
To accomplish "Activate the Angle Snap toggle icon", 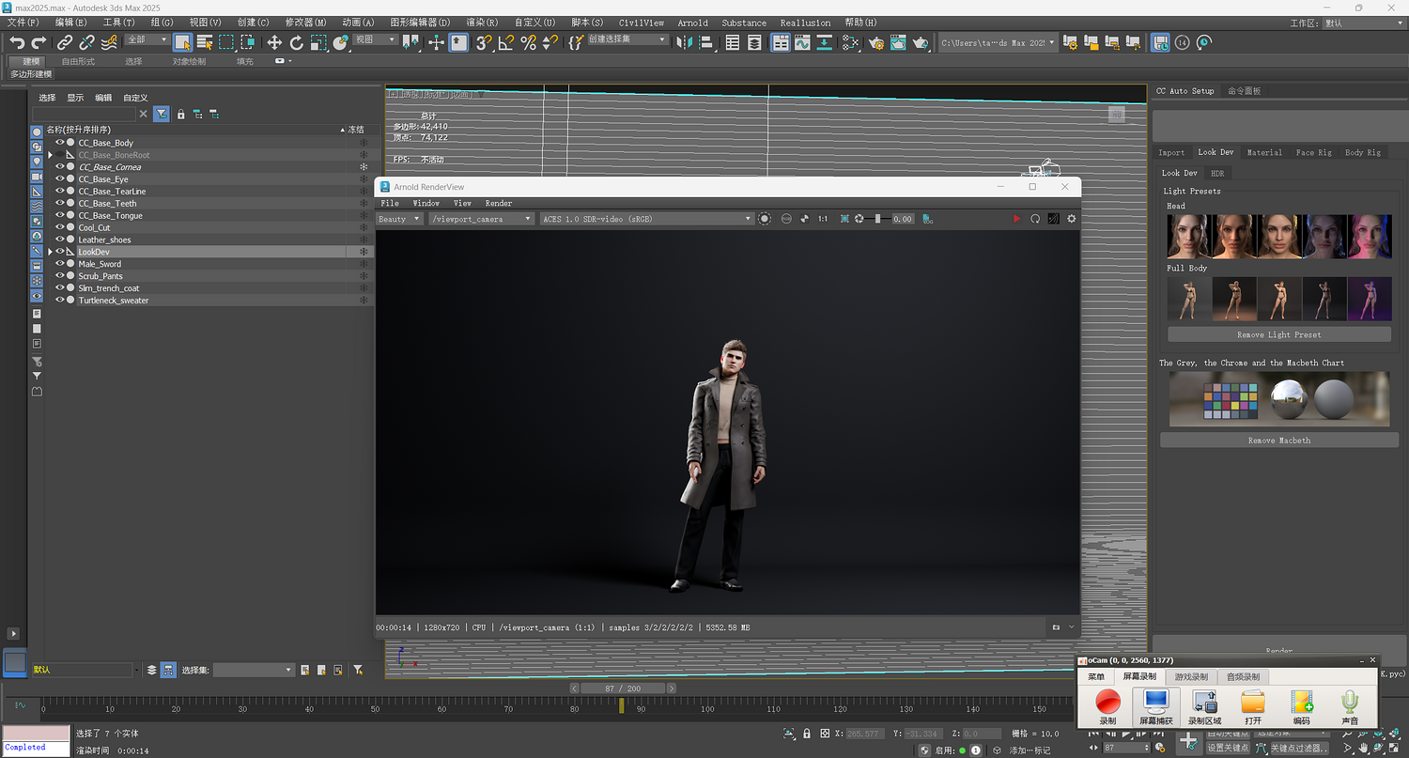I will 506,42.
